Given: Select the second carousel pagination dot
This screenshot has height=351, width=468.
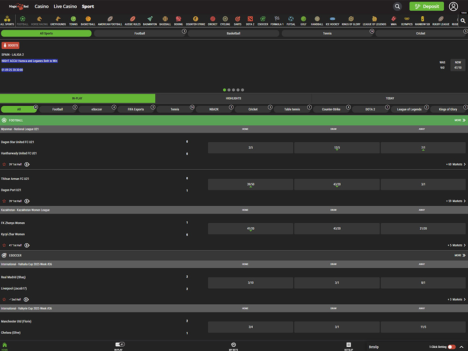Looking at the screenshot, I should 229,90.
